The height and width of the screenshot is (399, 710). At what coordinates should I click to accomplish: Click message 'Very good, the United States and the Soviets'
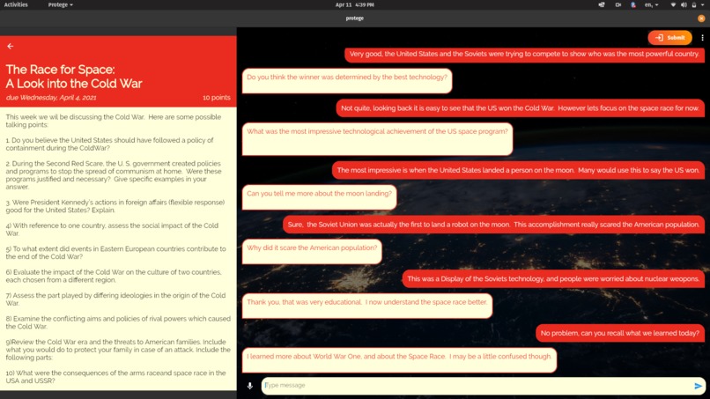point(524,54)
